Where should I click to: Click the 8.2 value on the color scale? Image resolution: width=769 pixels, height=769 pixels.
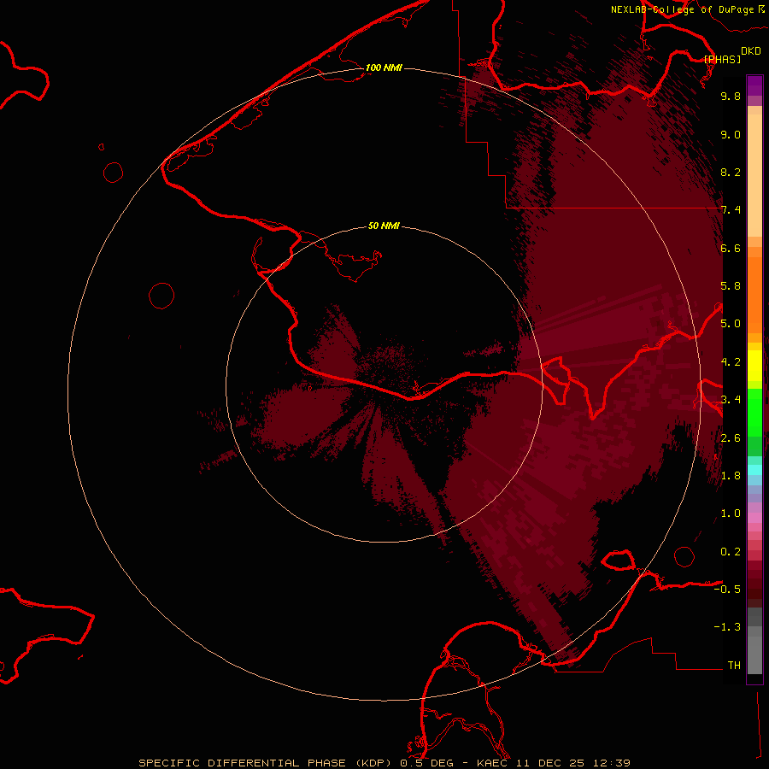point(731,172)
